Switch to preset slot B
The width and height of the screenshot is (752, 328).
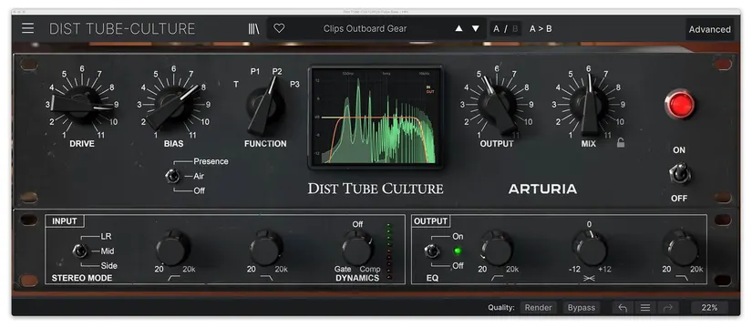pyautogui.click(x=515, y=29)
